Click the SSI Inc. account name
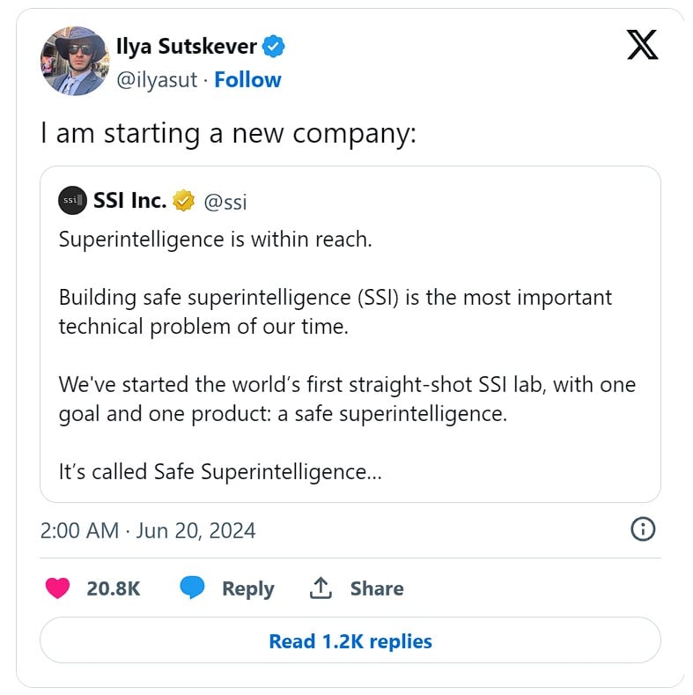Screen dimensions: 693x695 pos(129,200)
